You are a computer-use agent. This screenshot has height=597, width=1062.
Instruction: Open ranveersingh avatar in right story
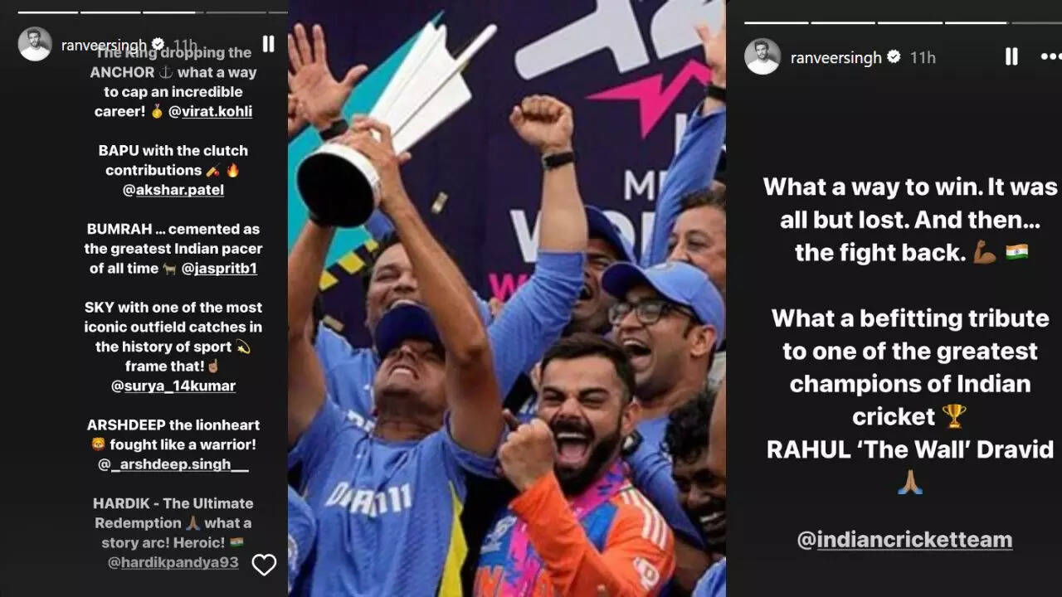tap(762, 56)
